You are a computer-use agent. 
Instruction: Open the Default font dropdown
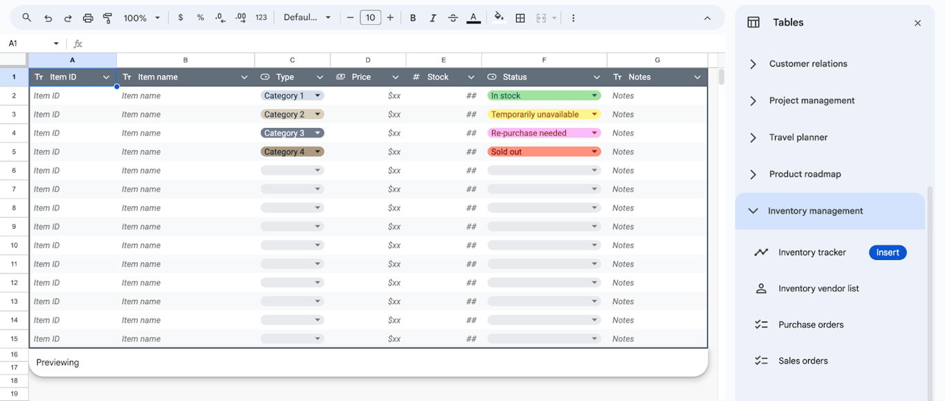tap(307, 18)
